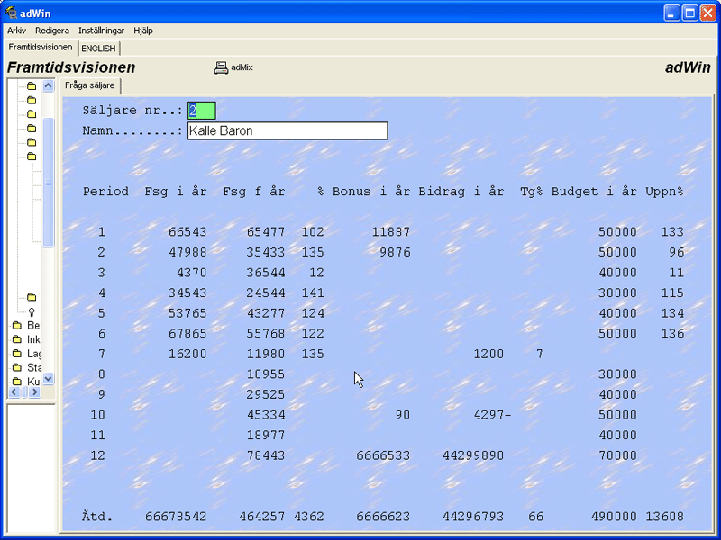The height and width of the screenshot is (540, 721).
Task: Click the value 34543 in period 4
Action: [x=187, y=292]
